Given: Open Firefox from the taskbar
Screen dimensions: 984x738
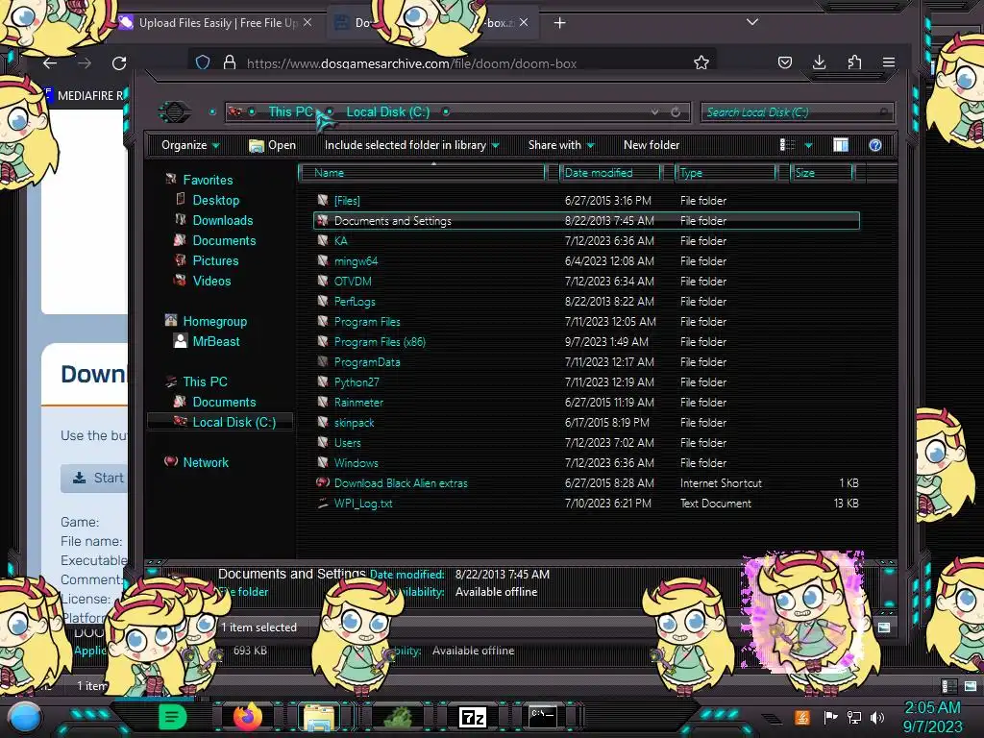Looking at the screenshot, I should (248, 717).
